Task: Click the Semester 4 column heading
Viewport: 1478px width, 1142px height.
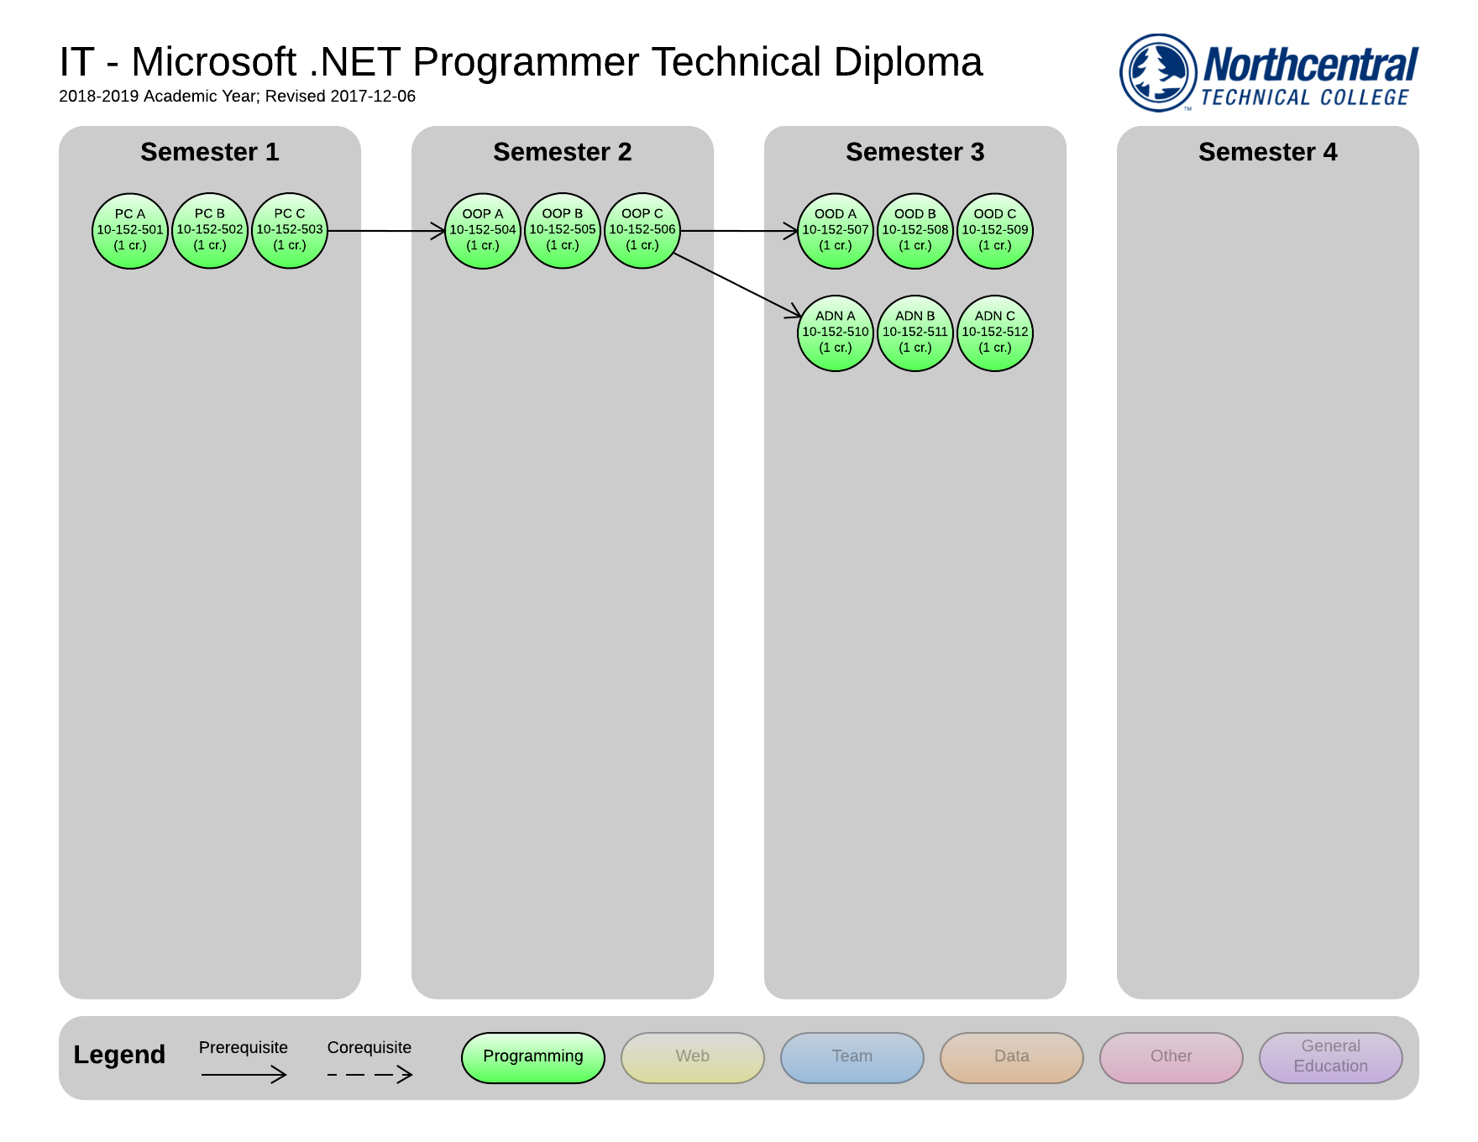Action: (x=1267, y=152)
